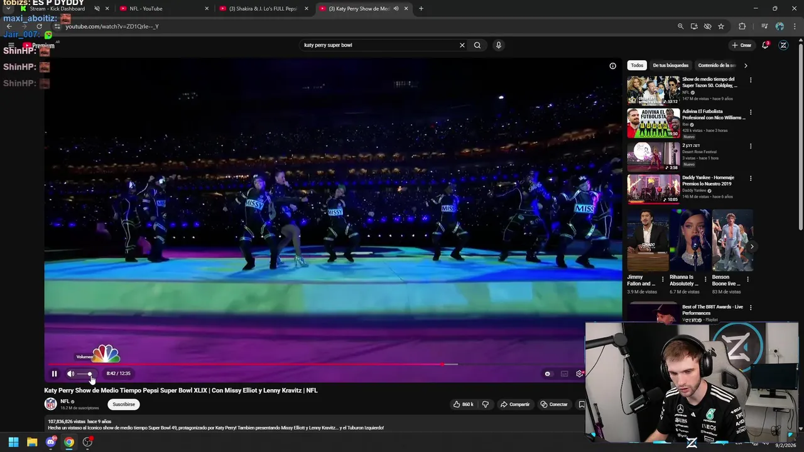Viewport: 804px width, 452px height.
Task: Open the YouTube hamburger guide menu
Action: tap(11, 45)
